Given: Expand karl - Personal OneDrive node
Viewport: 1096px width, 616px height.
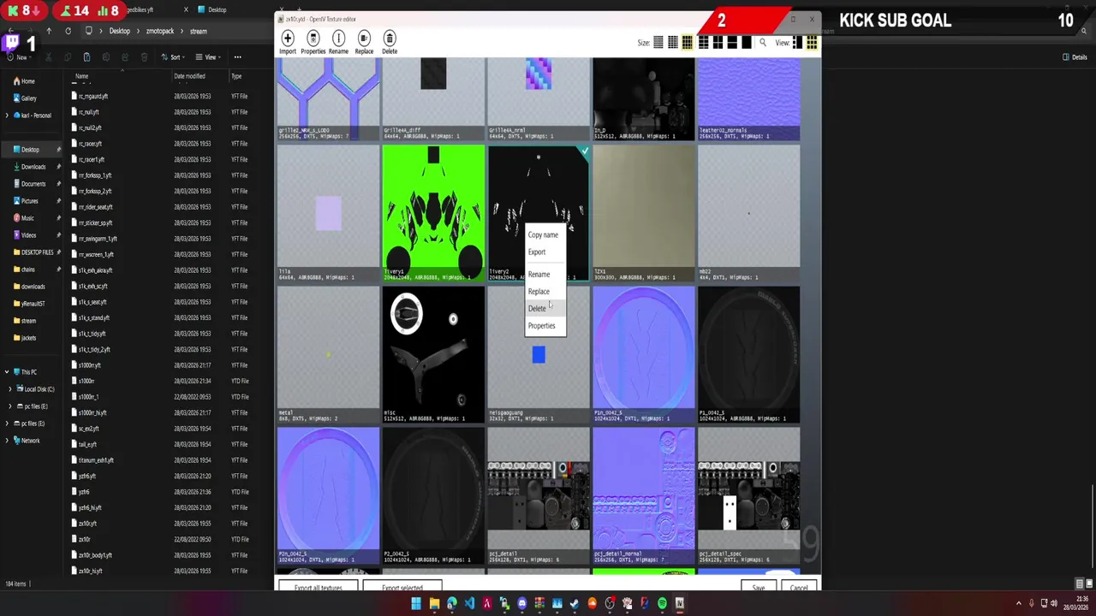Looking at the screenshot, I should pyautogui.click(x=8, y=115).
